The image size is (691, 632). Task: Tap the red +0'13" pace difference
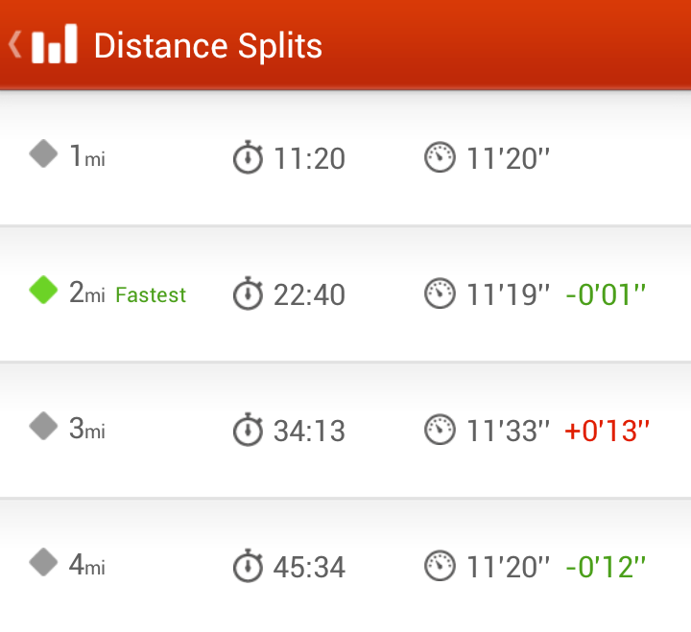pyautogui.click(x=607, y=430)
